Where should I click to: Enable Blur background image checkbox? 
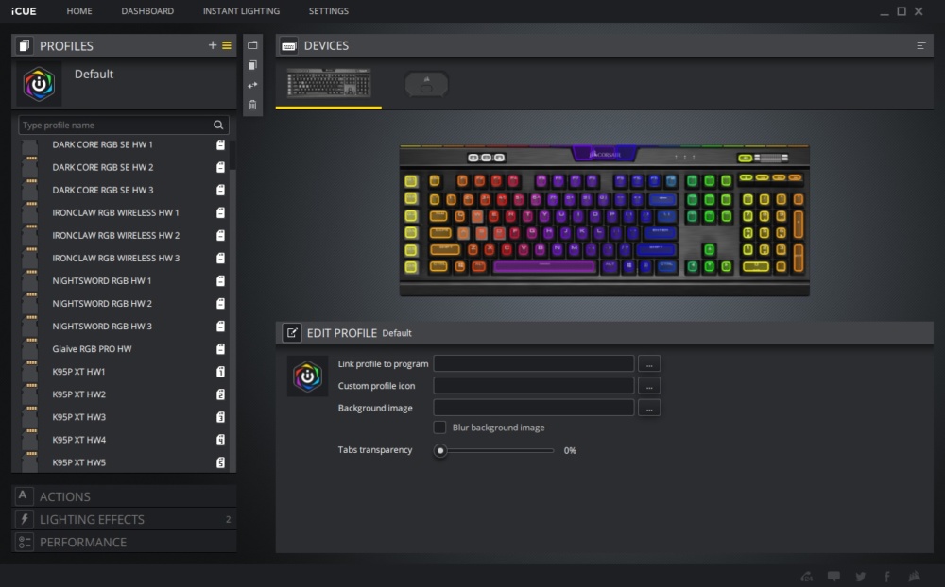click(440, 428)
